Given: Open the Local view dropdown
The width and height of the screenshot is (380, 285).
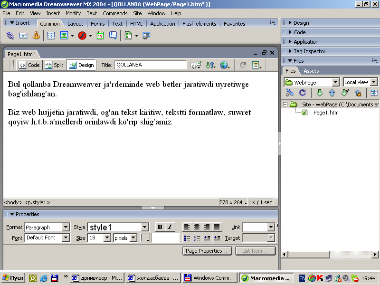Looking at the screenshot, I should [x=374, y=82].
